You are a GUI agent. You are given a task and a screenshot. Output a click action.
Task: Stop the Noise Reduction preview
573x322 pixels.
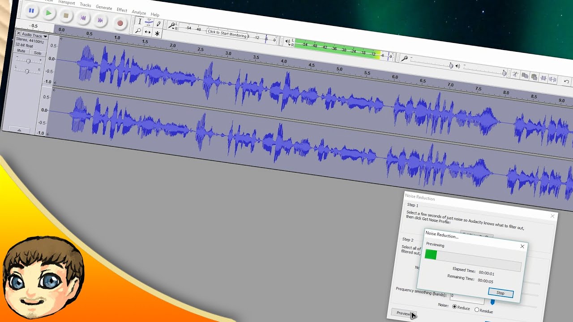pos(500,293)
